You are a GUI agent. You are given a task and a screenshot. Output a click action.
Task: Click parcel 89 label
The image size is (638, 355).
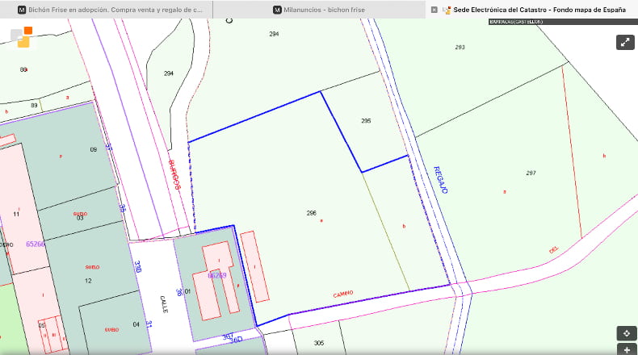(34, 106)
